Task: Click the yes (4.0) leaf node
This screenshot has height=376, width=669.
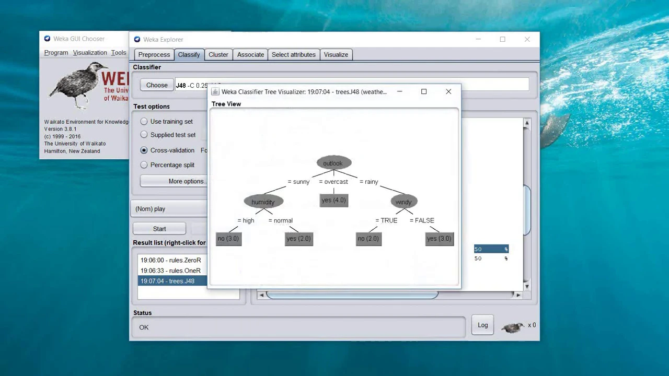Action: pyautogui.click(x=333, y=201)
